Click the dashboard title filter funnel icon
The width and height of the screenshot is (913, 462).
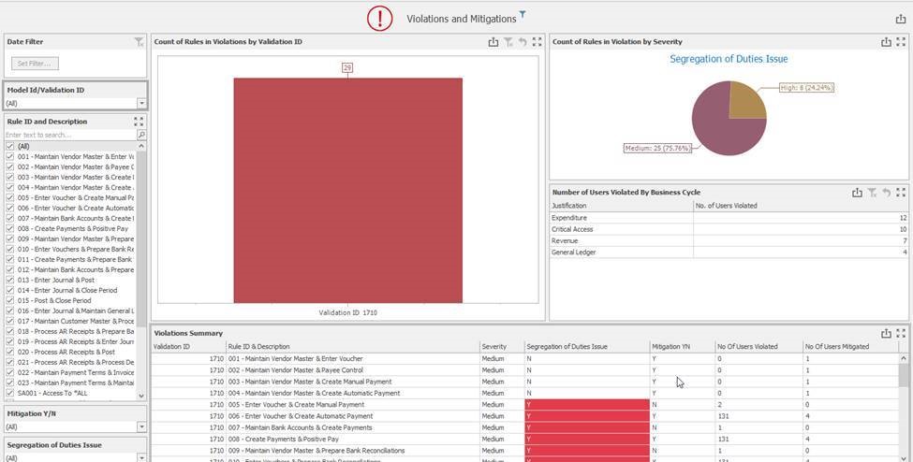523,15
